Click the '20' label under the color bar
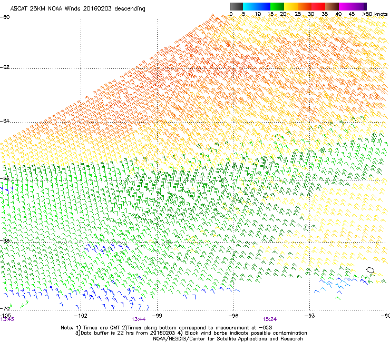 [x=283, y=14]
